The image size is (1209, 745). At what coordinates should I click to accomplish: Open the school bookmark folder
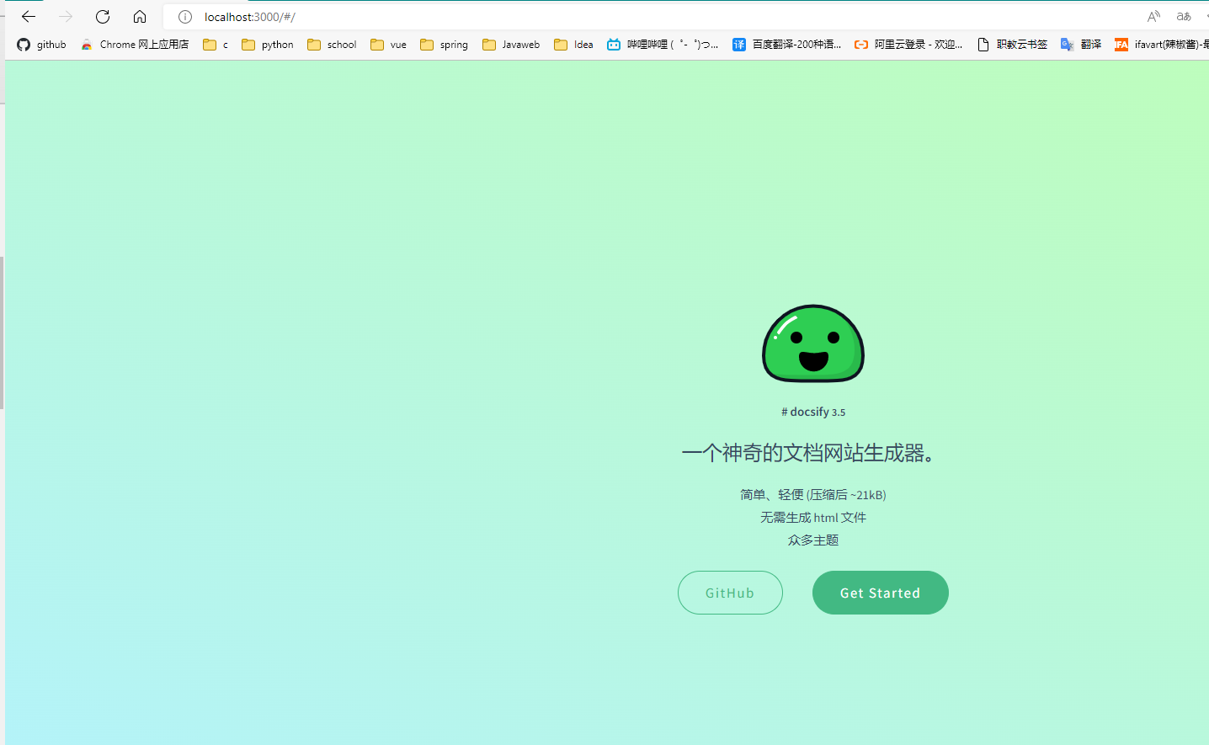pos(332,45)
